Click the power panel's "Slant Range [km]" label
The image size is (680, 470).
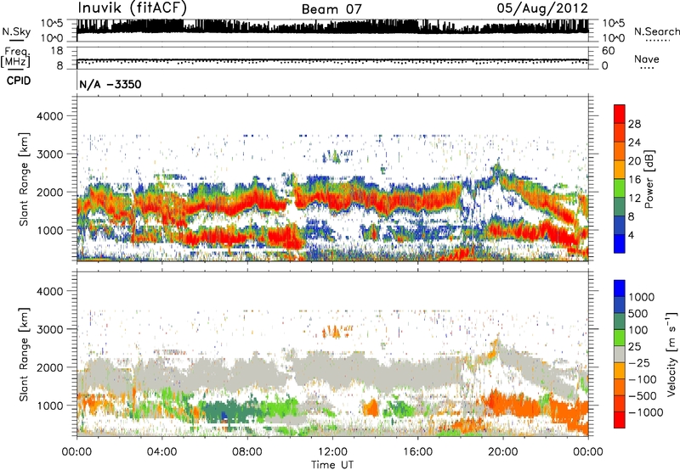pyautogui.click(x=24, y=179)
